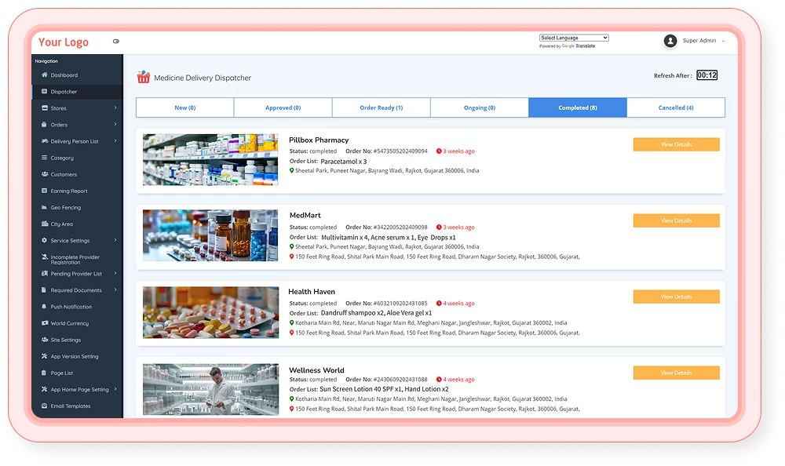Open Push Notification from the sidebar
This screenshot has width=785, height=466.
(69, 306)
